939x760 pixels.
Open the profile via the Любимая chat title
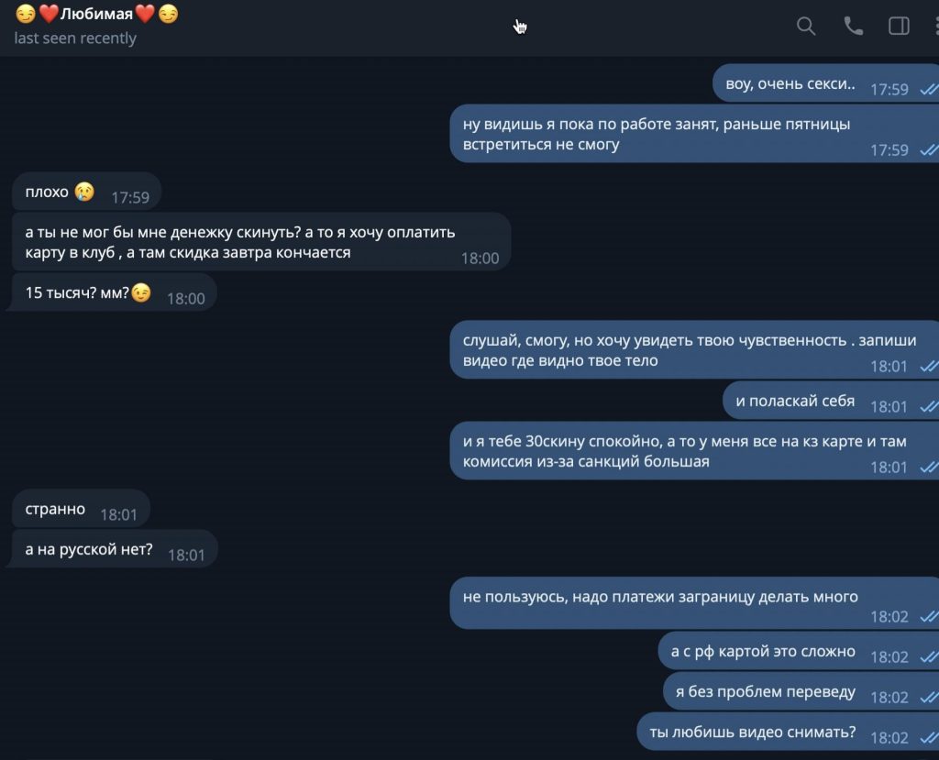tap(96, 14)
